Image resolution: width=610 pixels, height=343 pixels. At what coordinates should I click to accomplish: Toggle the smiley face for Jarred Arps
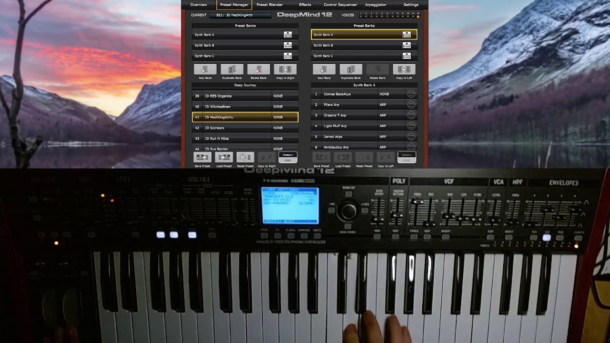click(x=411, y=136)
